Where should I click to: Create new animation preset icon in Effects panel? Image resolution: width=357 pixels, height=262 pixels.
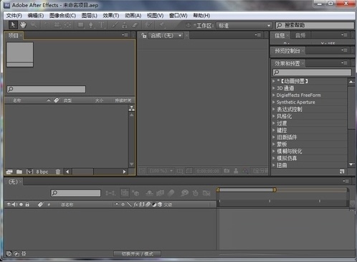[x=342, y=172]
